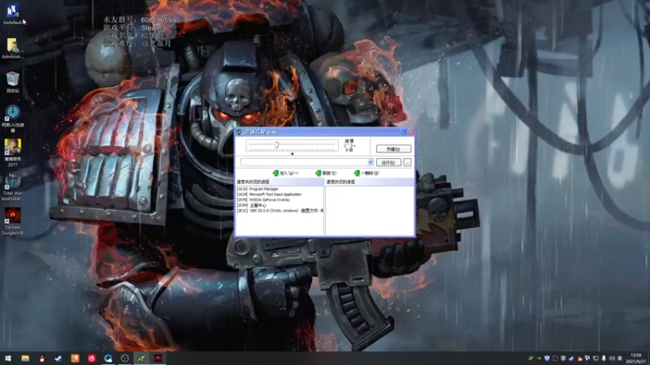Open the Administrator folder on the desktop

click(12, 48)
